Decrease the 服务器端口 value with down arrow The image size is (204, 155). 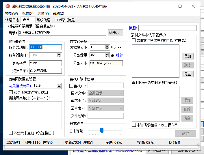click(x=59, y=56)
